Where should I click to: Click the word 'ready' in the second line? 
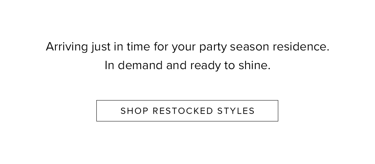(205, 66)
